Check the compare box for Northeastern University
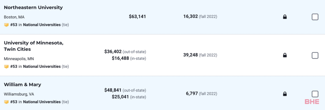 click(x=315, y=17)
